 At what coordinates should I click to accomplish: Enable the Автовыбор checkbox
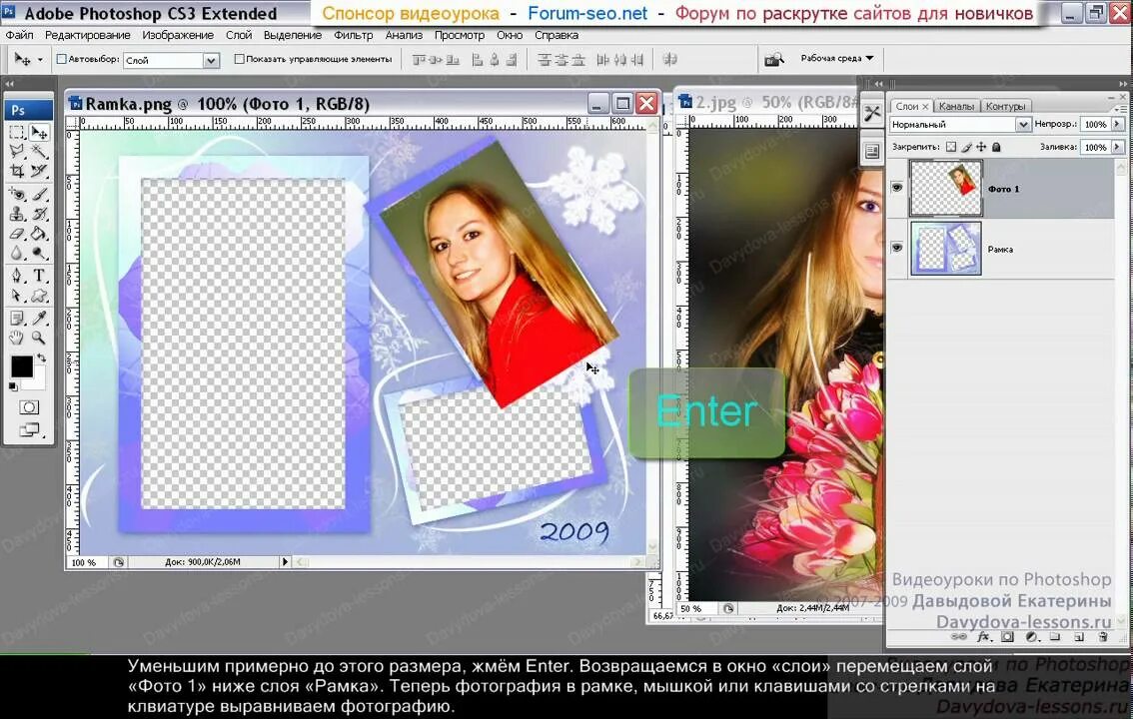[61, 59]
